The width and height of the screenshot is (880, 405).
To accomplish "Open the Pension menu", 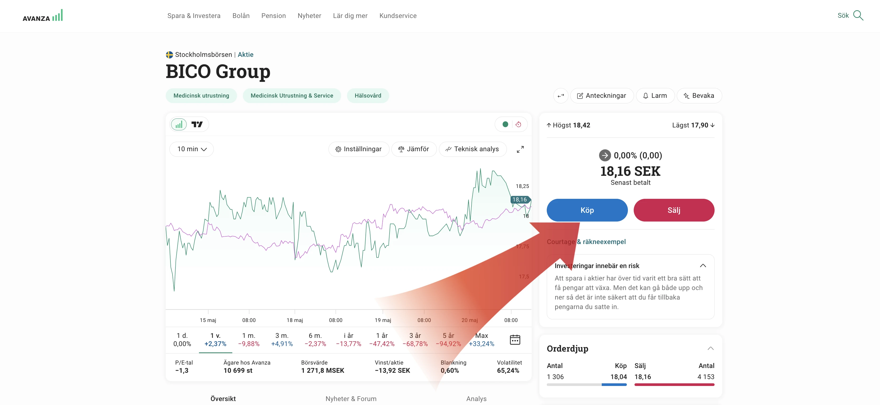I will [273, 16].
